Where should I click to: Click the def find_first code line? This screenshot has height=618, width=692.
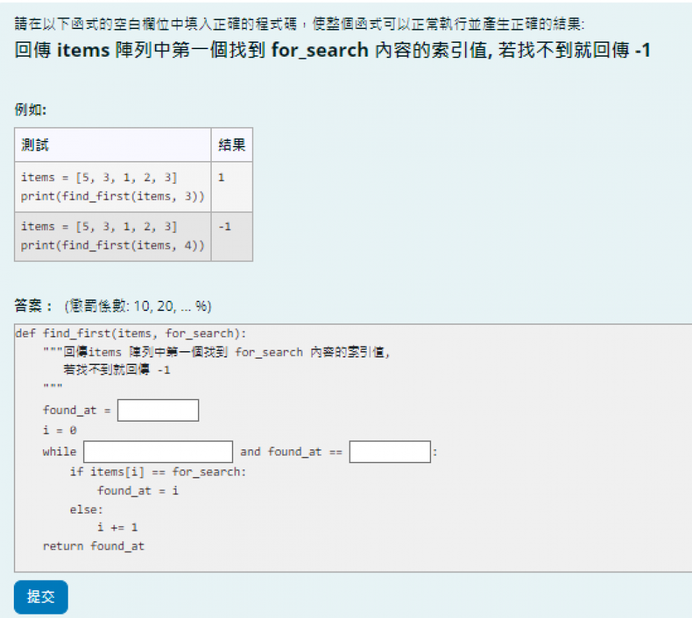(x=131, y=333)
